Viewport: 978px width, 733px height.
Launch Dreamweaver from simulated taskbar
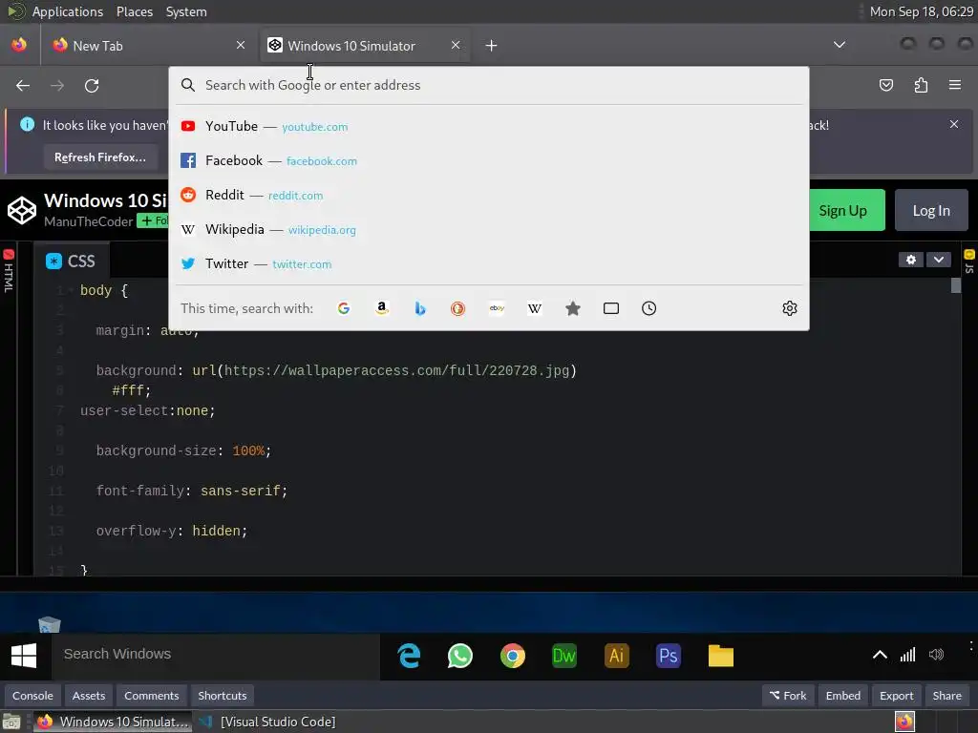coord(564,656)
